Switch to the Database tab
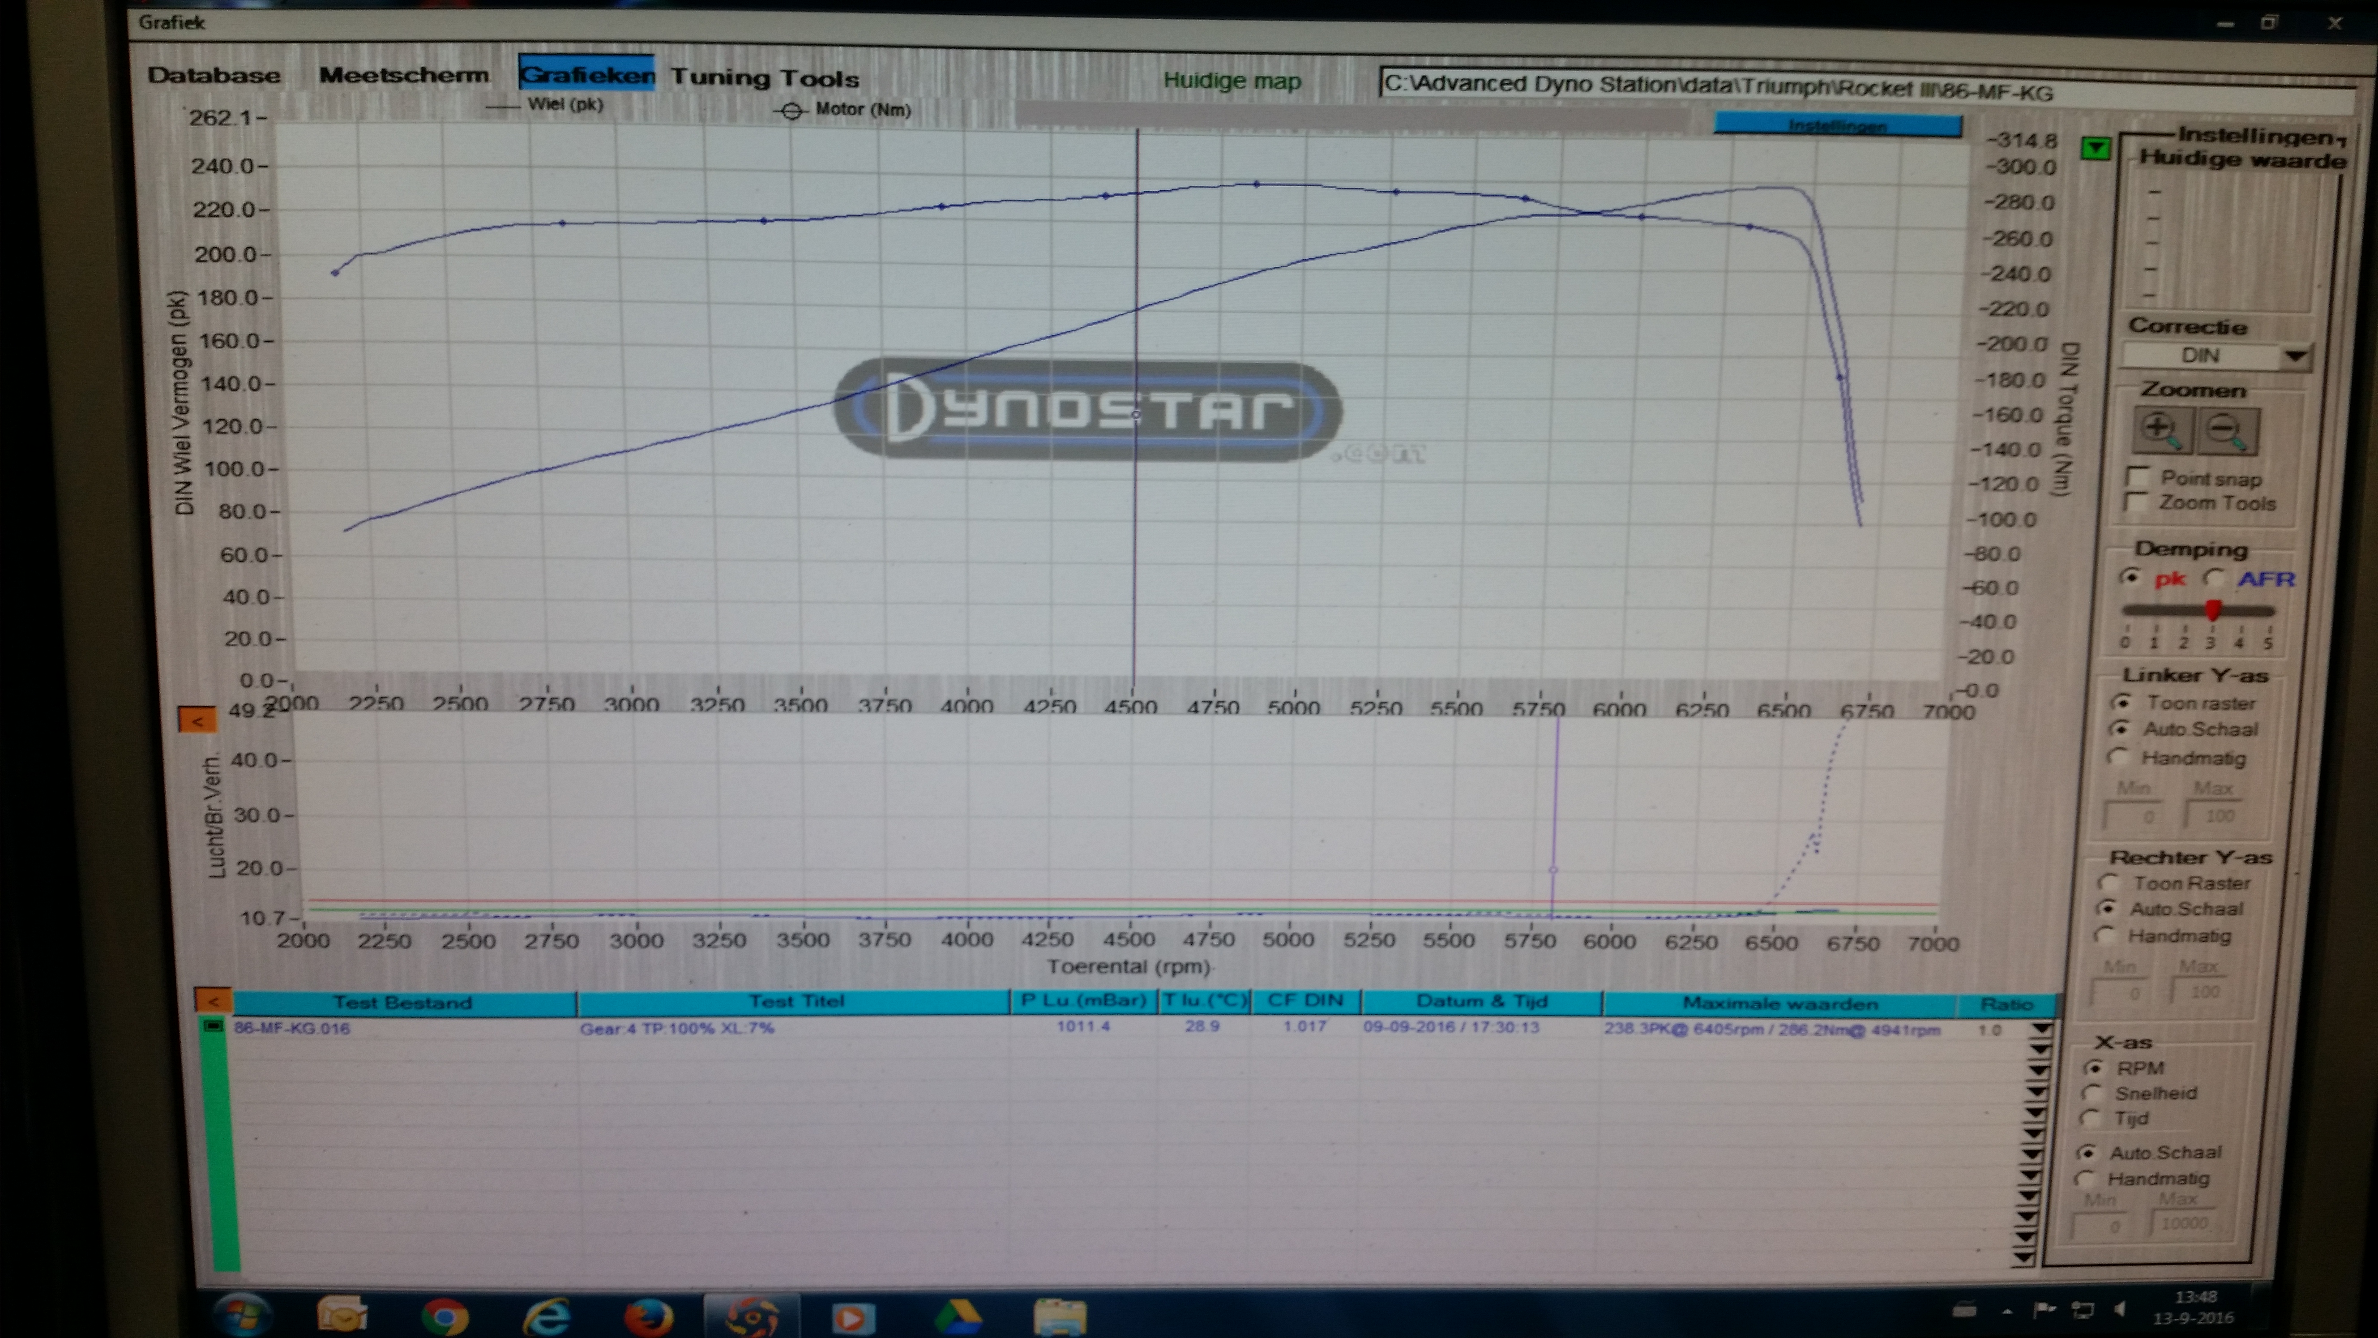The height and width of the screenshot is (1338, 2378). (x=214, y=76)
